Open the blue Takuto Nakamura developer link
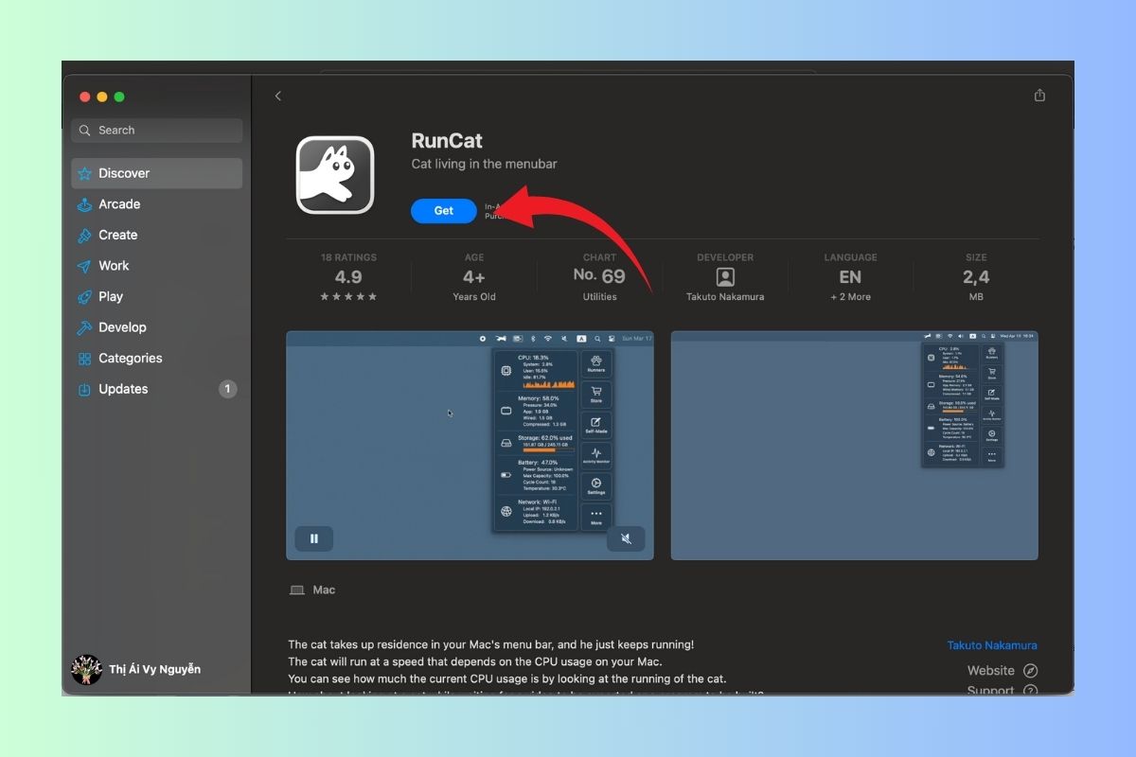 point(992,645)
